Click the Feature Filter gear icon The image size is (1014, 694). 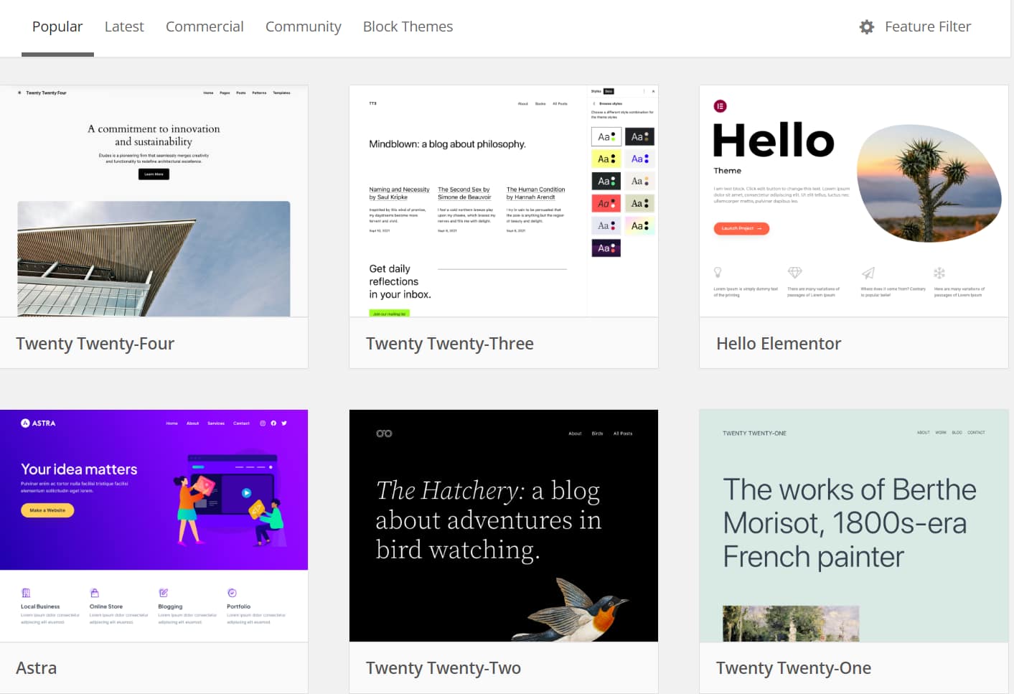point(867,27)
